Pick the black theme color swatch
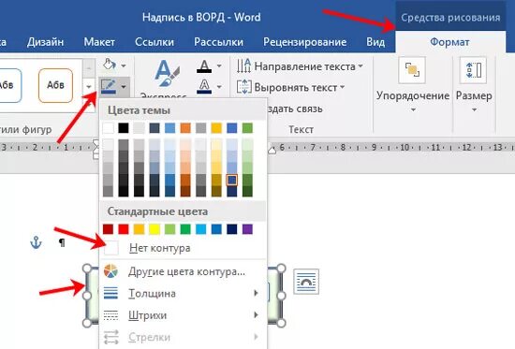 tap(124, 128)
